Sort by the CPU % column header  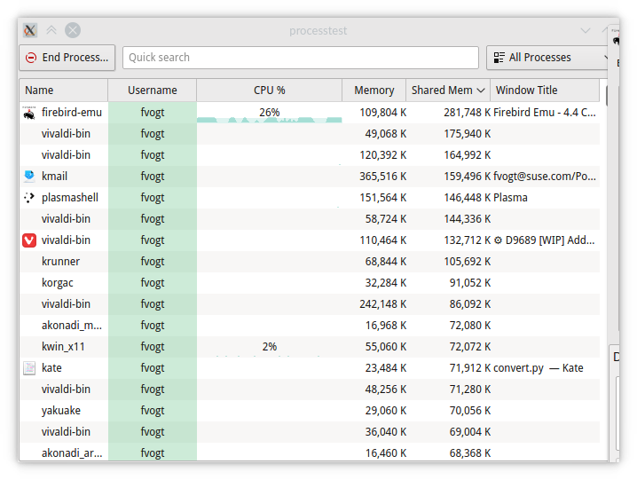point(270,90)
